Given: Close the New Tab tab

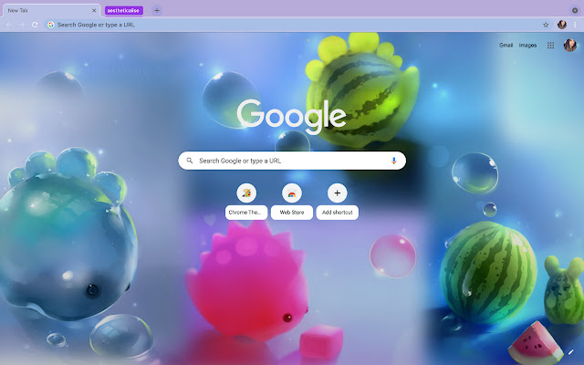Looking at the screenshot, I should [94, 10].
